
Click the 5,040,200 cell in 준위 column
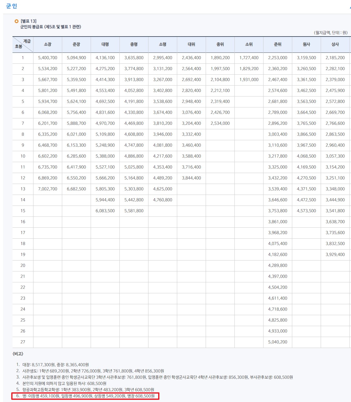pos(278,342)
